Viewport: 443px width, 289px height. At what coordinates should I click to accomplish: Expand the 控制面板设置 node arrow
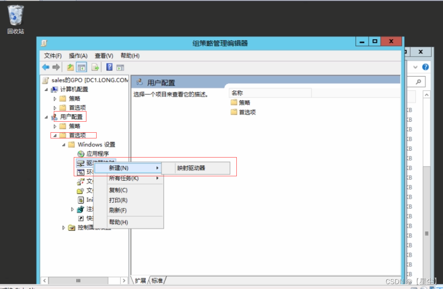(x=64, y=228)
